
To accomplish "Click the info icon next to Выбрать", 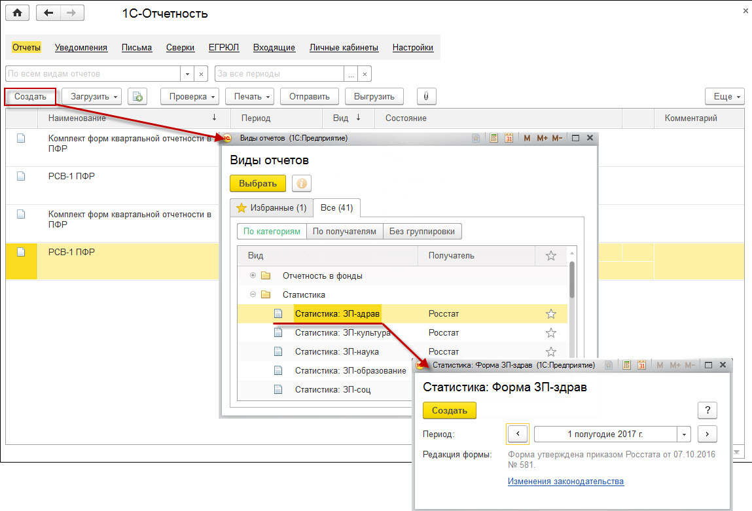I will [303, 184].
